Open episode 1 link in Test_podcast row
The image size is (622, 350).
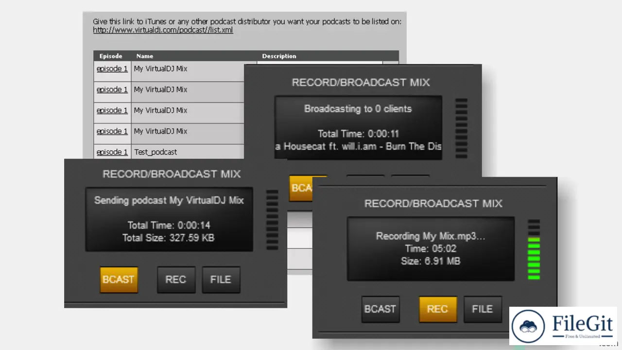click(112, 152)
